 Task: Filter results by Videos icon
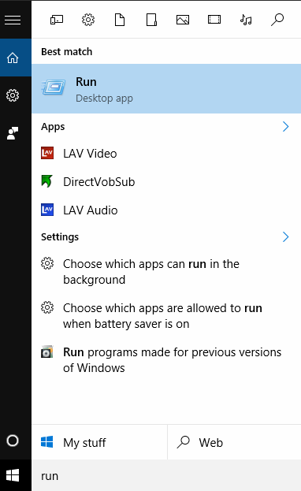pos(214,20)
